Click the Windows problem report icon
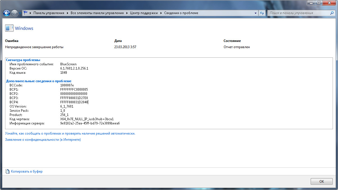 tap(9, 28)
